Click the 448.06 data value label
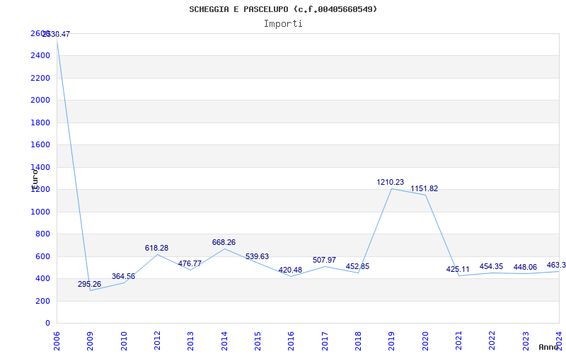This screenshot has height=354, width=566. [x=525, y=268]
